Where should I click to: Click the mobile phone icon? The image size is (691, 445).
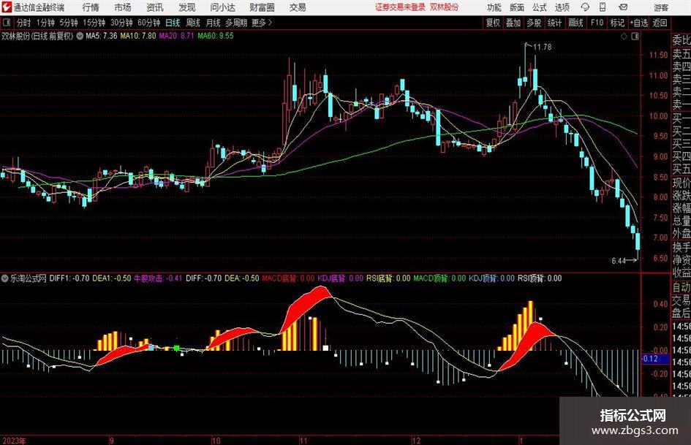pos(603,7)
